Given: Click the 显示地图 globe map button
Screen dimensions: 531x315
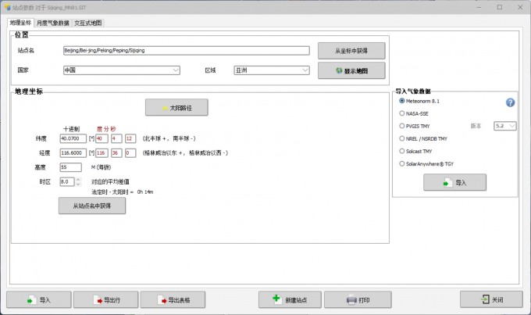Looking at the screenshot, I should click(x=351, y=70).
